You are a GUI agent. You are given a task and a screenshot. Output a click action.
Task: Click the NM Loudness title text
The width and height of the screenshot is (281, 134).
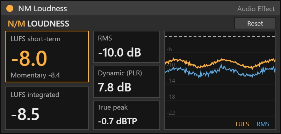pyautogui.click(x=43, y=9)
